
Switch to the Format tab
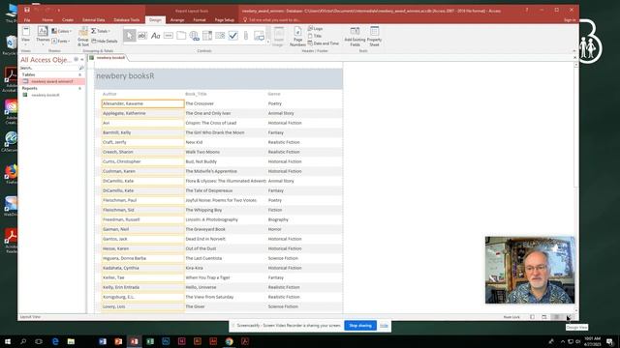[200, 19]
